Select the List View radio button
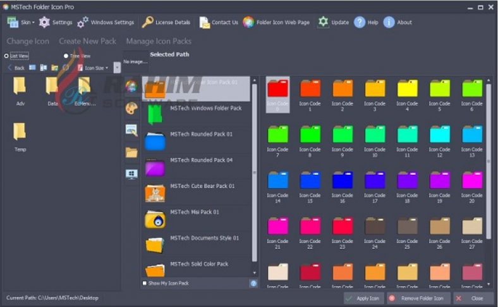The width and height of the screenshot is (498, 307). (6, 56)
